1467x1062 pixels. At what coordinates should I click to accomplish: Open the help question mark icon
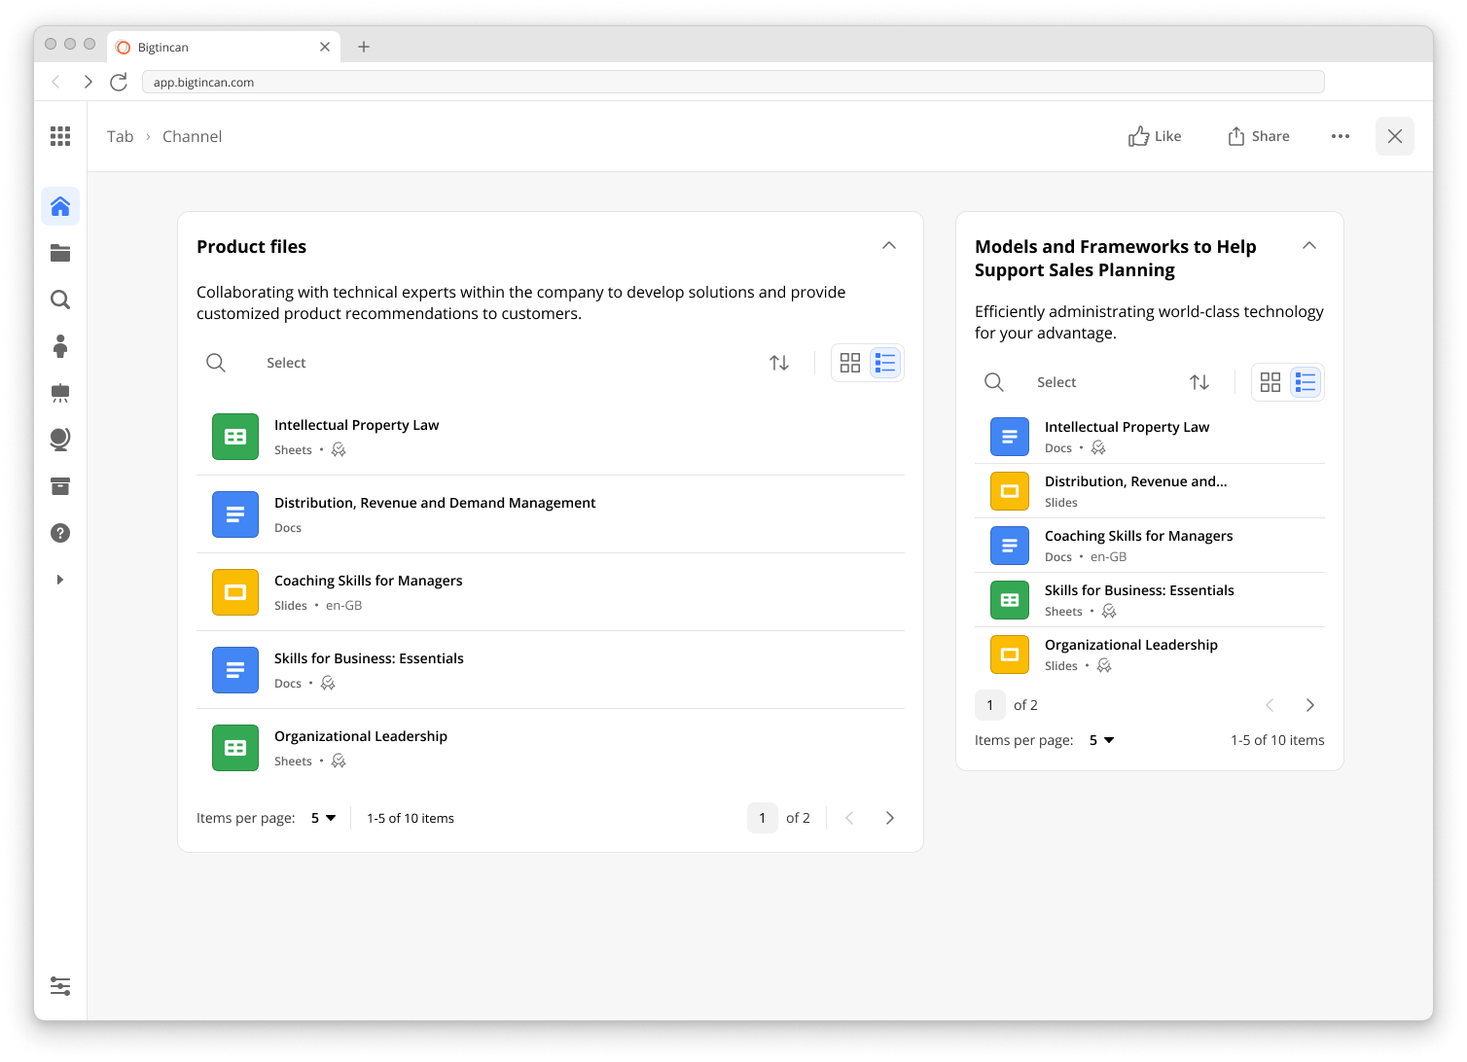[x=60, y=533]
